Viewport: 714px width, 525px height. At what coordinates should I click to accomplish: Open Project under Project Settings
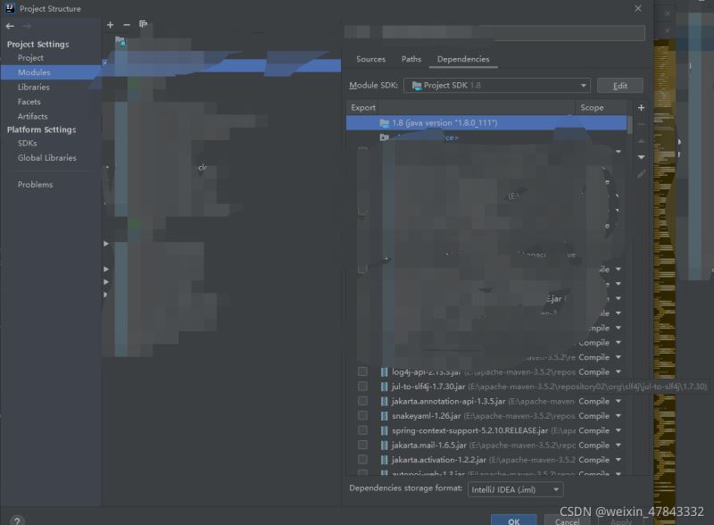pos(30,58)
